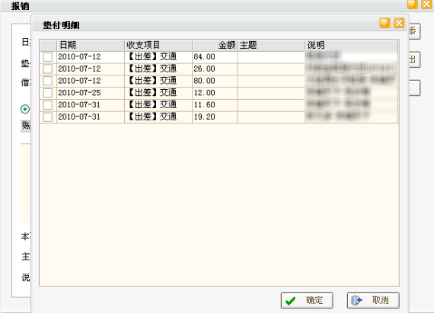
Task: Click the exit door icon on 取消
Action: pyautogui.click(x=356, y=300)
